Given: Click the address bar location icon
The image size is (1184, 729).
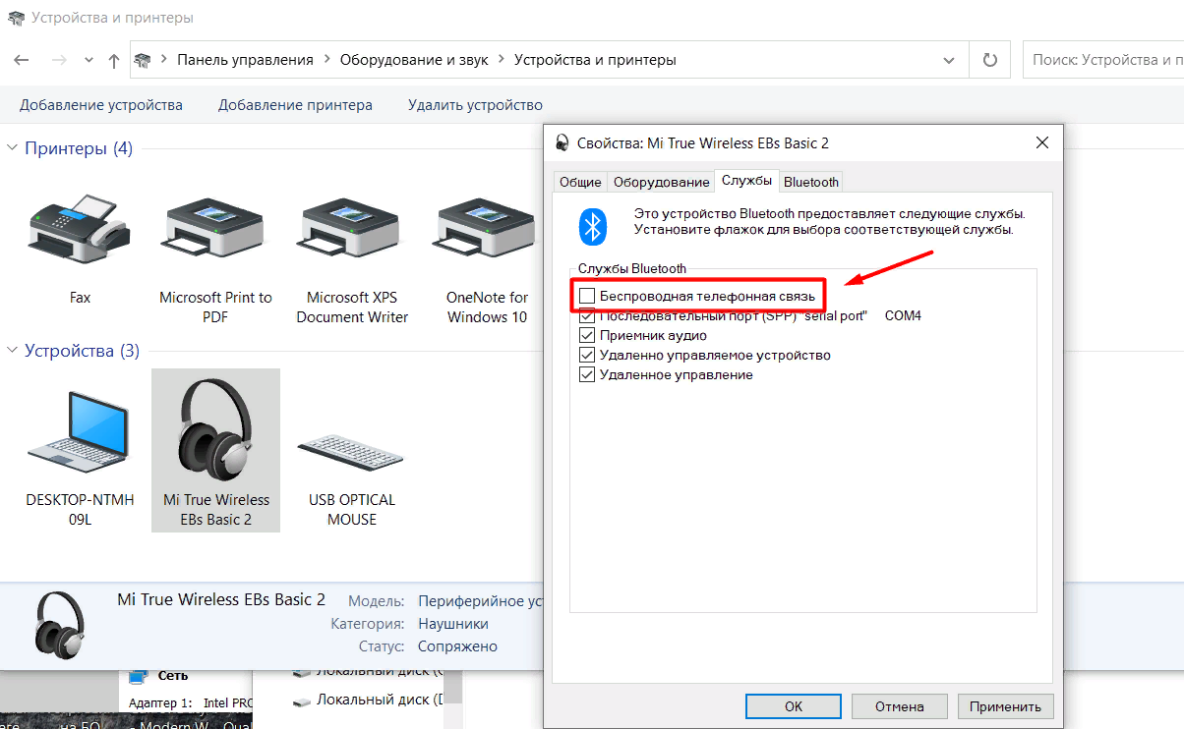Looking at the screenshot, I should (x=143, y=60).
